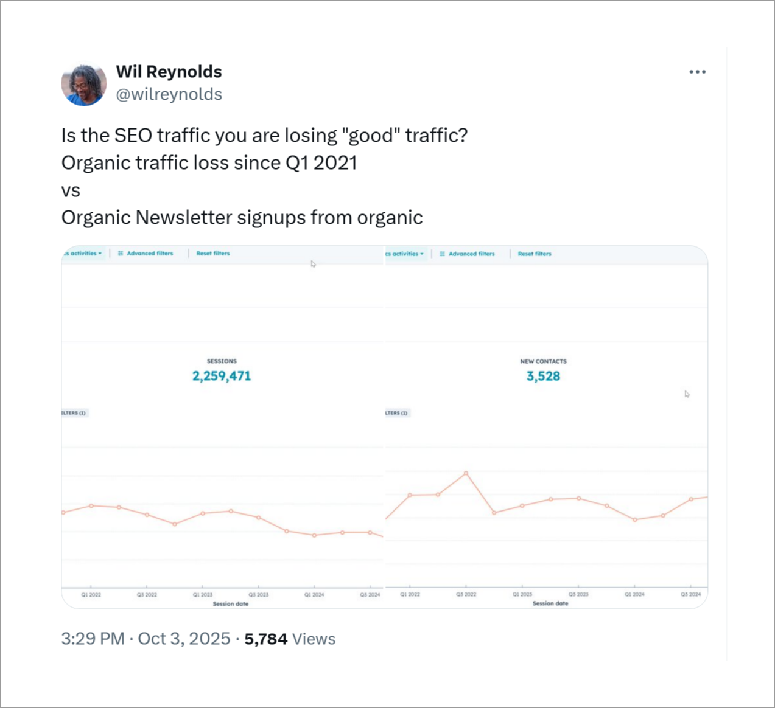
Task: Select the peak data point on the New Contacts chart
Action: (x=466, y=473)
